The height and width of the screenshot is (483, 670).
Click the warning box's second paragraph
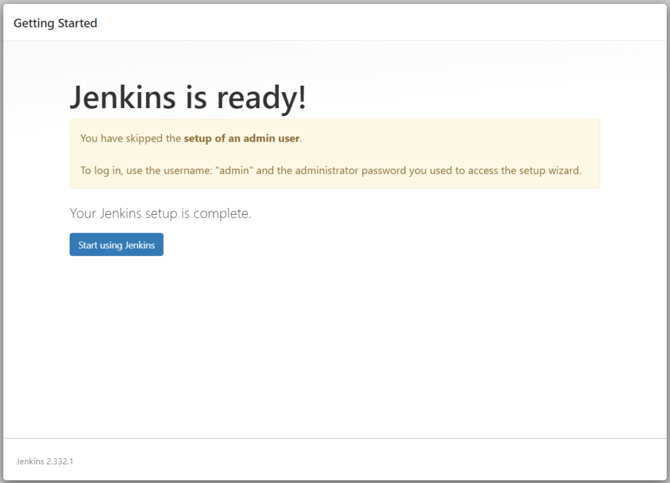(x=331, y=170)
